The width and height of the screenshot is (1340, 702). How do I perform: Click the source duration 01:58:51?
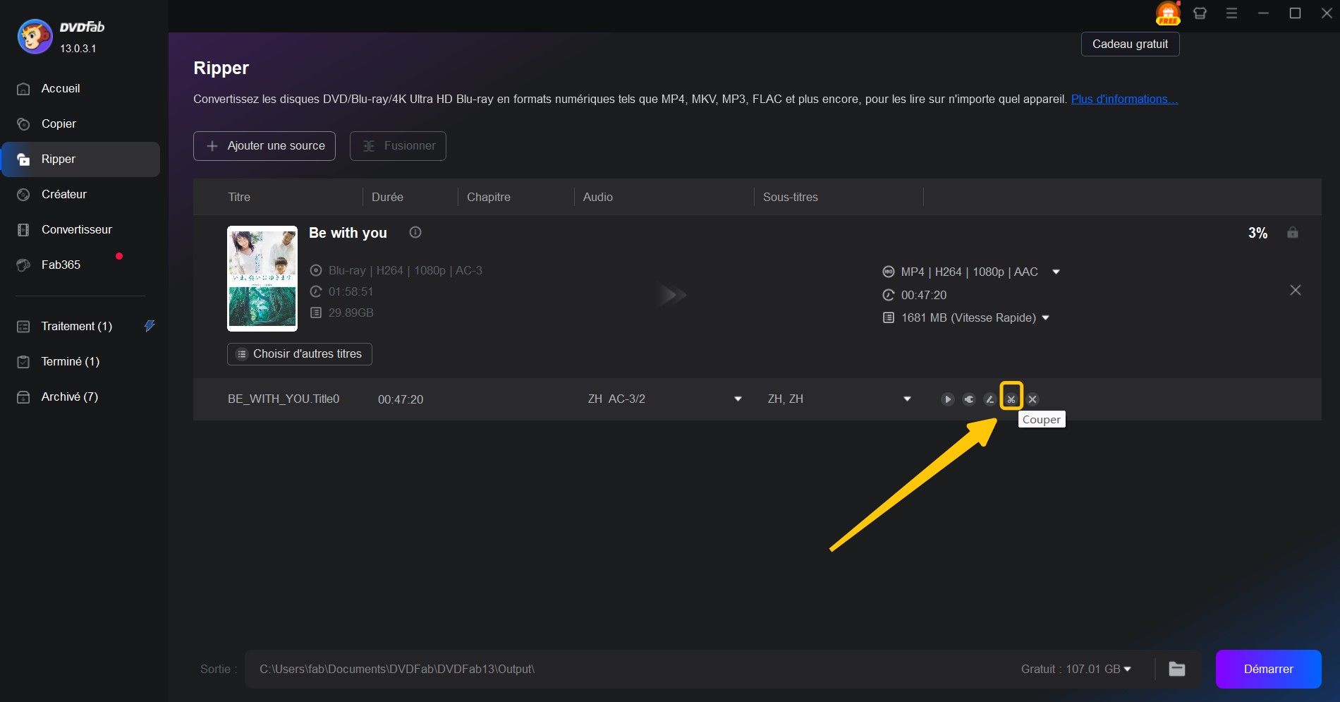[351, 292]
